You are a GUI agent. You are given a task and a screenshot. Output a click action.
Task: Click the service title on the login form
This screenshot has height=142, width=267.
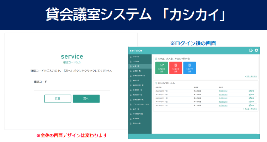72,56
